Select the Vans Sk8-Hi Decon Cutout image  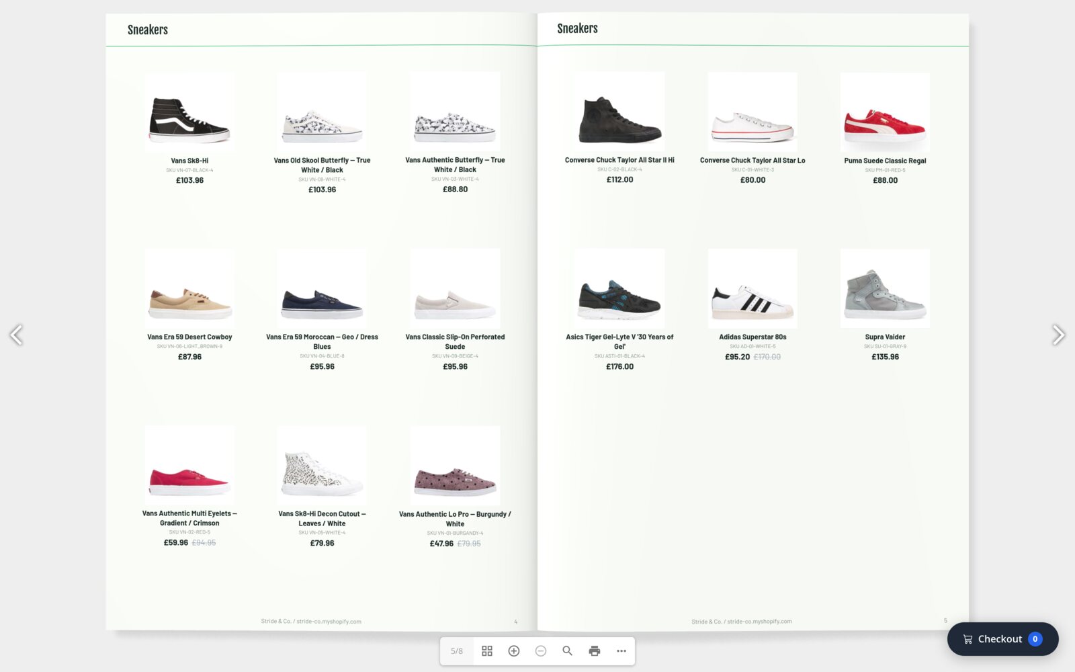point(322,465)
